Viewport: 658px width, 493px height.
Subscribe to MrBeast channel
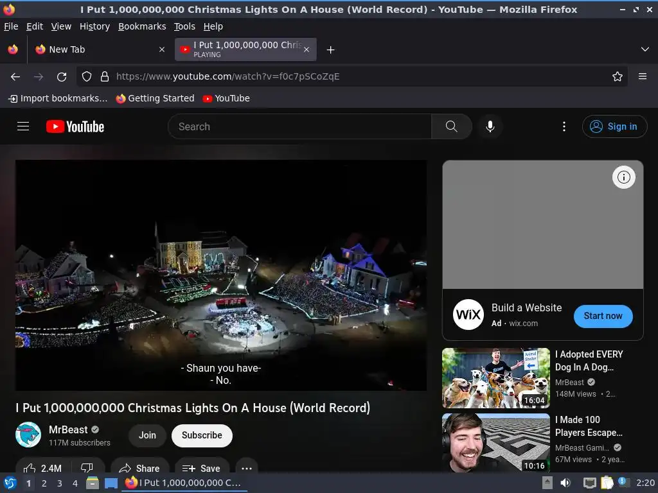point(202,435)
